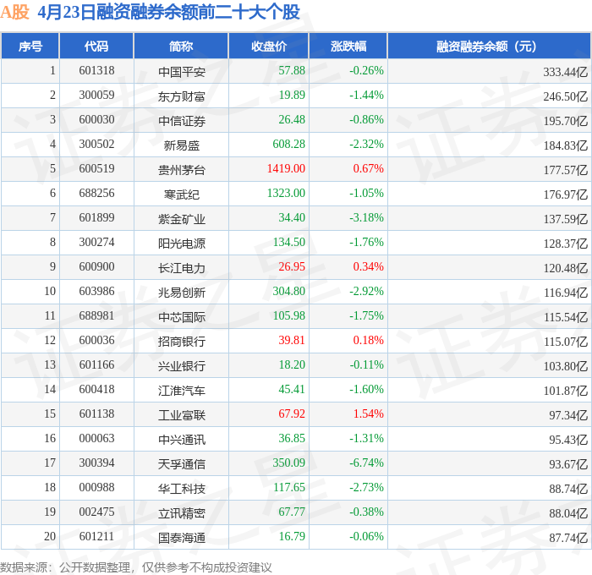The width and height of the screenshot is (592, 575).
Task: Click stock name 寒武纪
Action: coord(182,194)
